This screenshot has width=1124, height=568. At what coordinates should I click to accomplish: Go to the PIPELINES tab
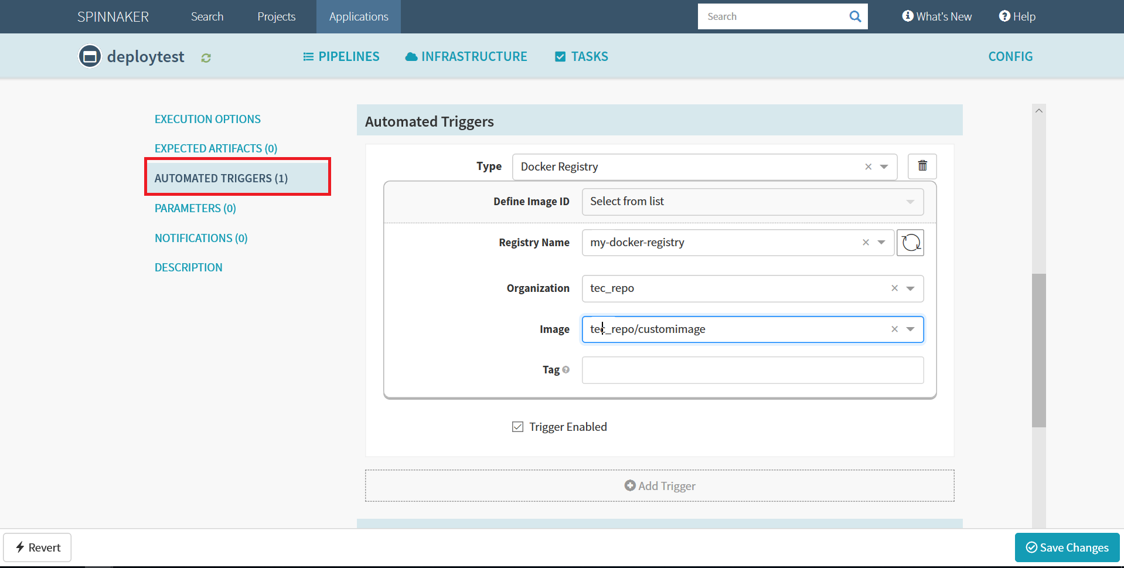pos(341,56)
